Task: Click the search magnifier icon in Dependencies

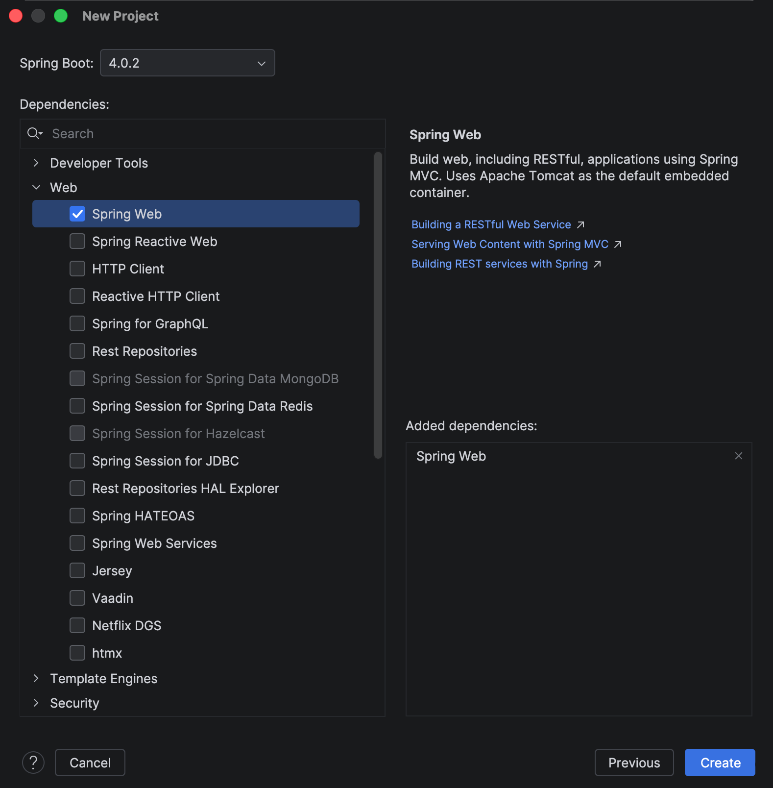Action: click(x=35, y=133)
